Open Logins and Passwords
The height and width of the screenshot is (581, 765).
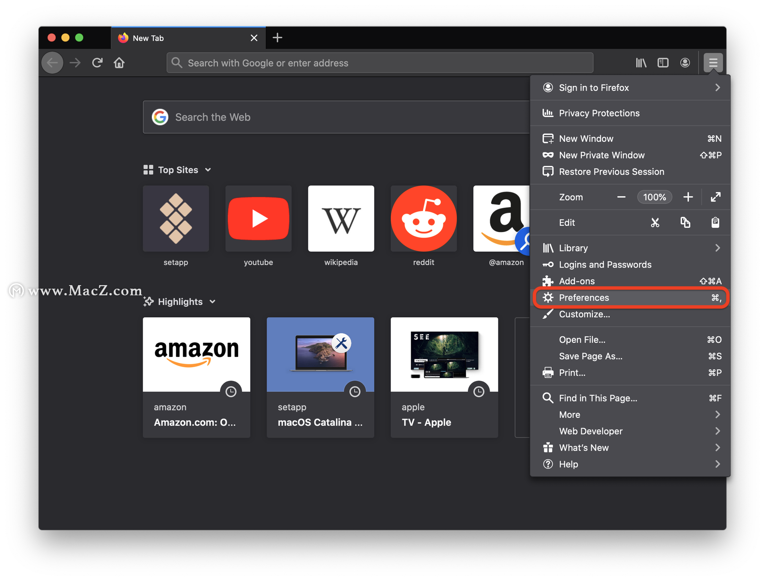point(630,264)
